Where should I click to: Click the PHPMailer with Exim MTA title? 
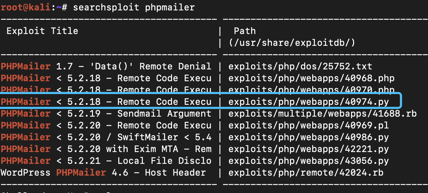pos(106,149)
